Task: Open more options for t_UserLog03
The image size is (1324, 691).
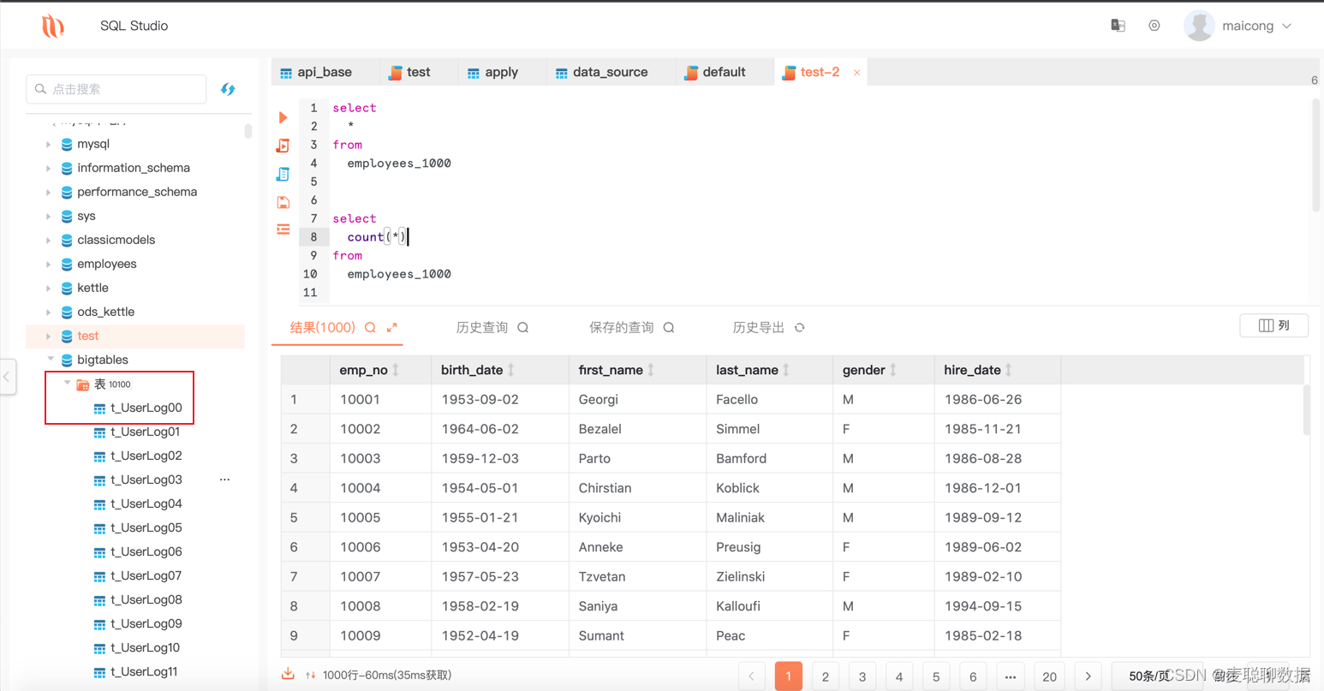Action: (x=224, y=480)
